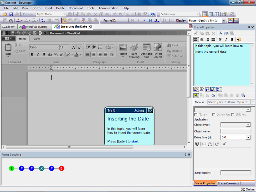Viewport: 256px width, 192px height.
Task: Click the Actions link in the bubble
Action: (139, 110)
